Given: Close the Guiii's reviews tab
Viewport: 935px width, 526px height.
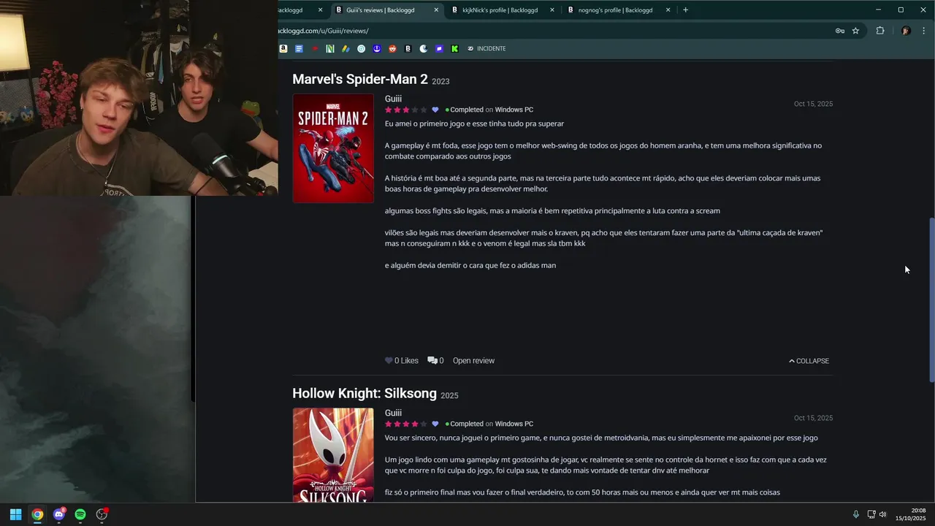Looking at the screenshot, I should pos(436,10).
